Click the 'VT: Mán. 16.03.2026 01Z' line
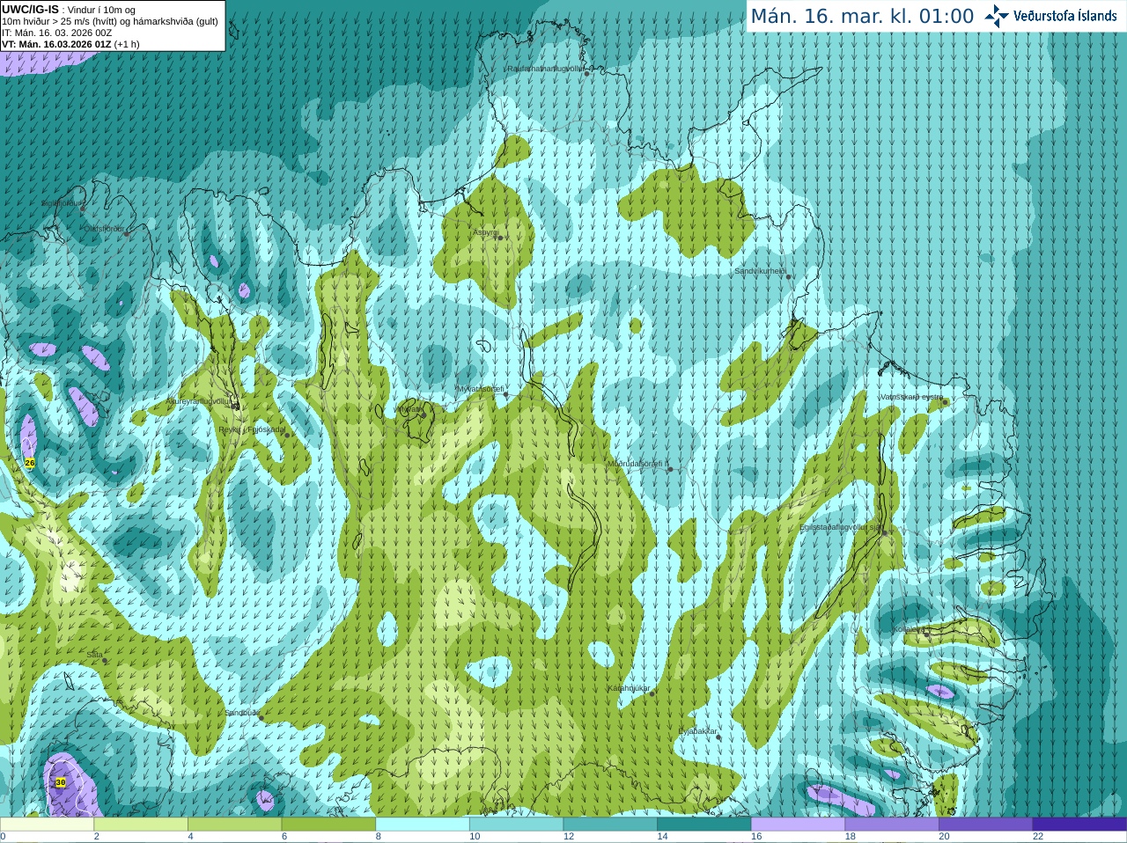The width and height of the screenshot is (1127, 843). click(x=56, y=44)
